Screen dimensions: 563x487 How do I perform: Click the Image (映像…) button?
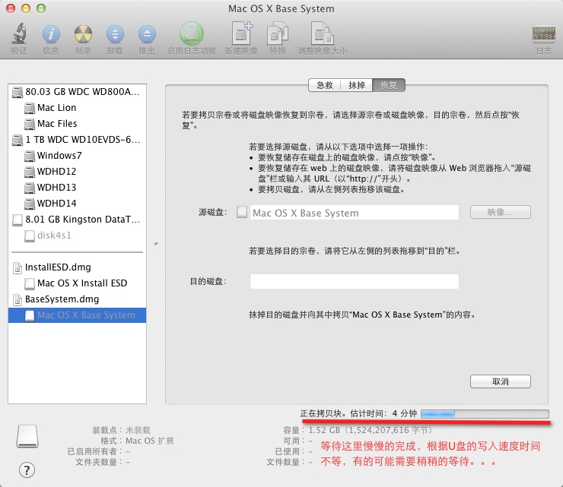pyautogui.click(x=500, y=212)
